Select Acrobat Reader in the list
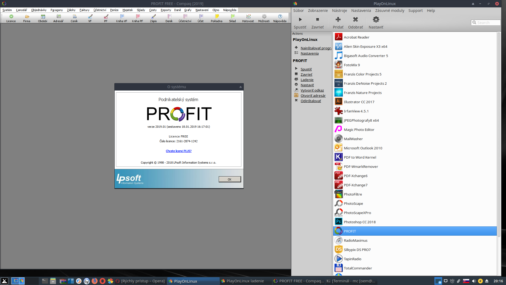The height and width of the screenshot is (285, 506). 415,37
